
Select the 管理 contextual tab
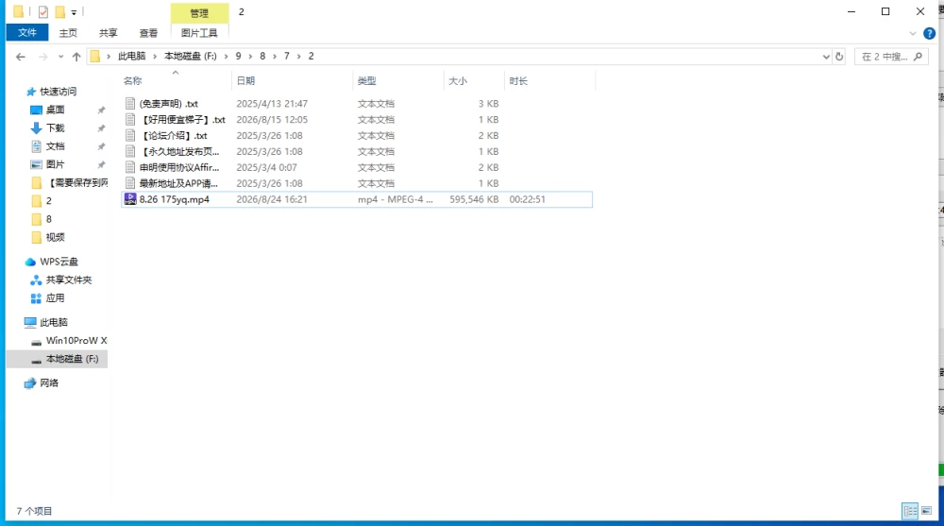tap(199, 12)
